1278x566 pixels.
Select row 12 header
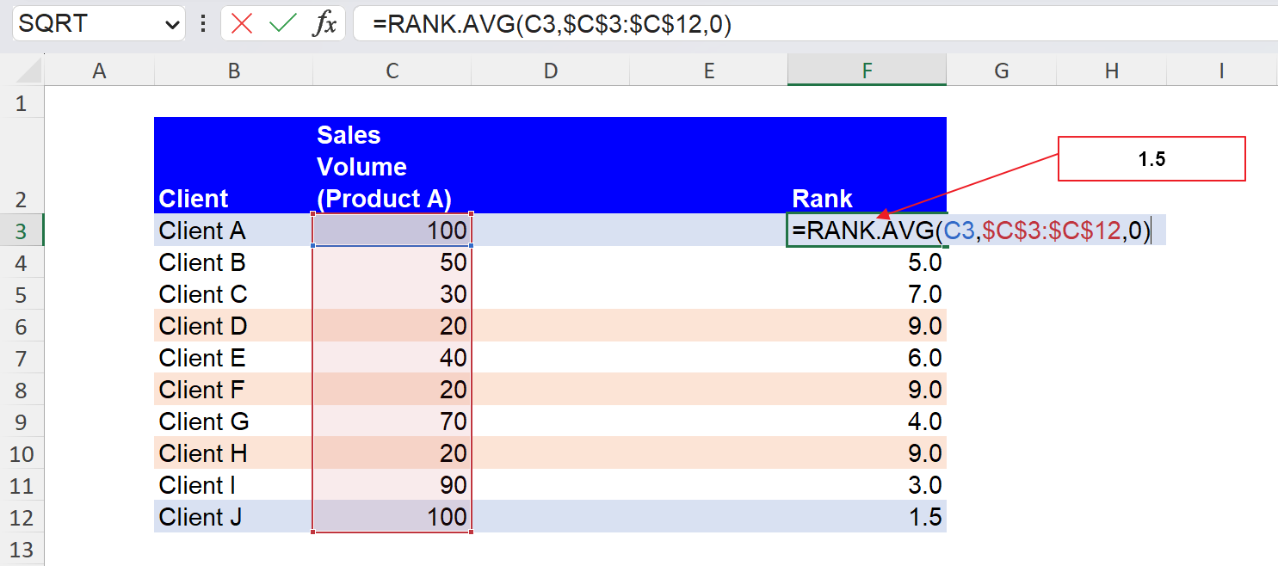[x=22, y=517]
